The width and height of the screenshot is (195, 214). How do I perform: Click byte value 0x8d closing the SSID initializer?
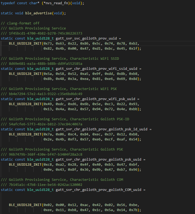point(133,79)
